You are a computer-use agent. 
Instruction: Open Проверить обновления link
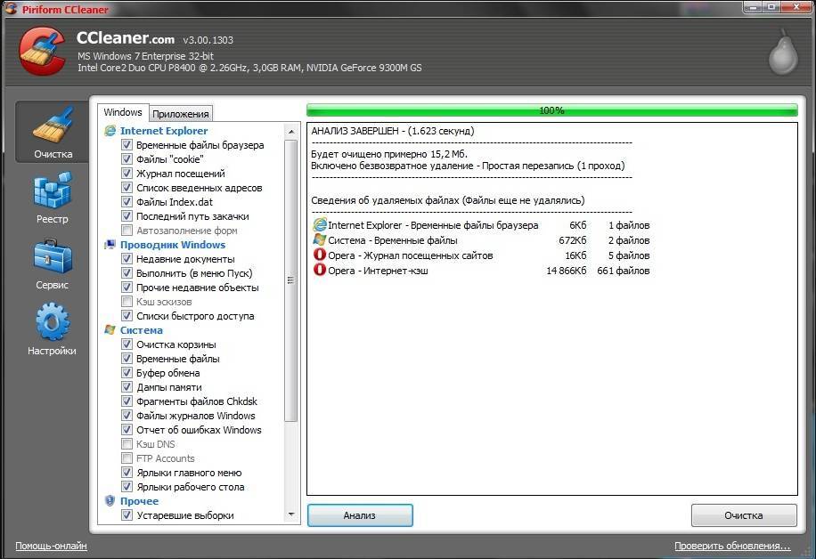click(x=732, y=546)
